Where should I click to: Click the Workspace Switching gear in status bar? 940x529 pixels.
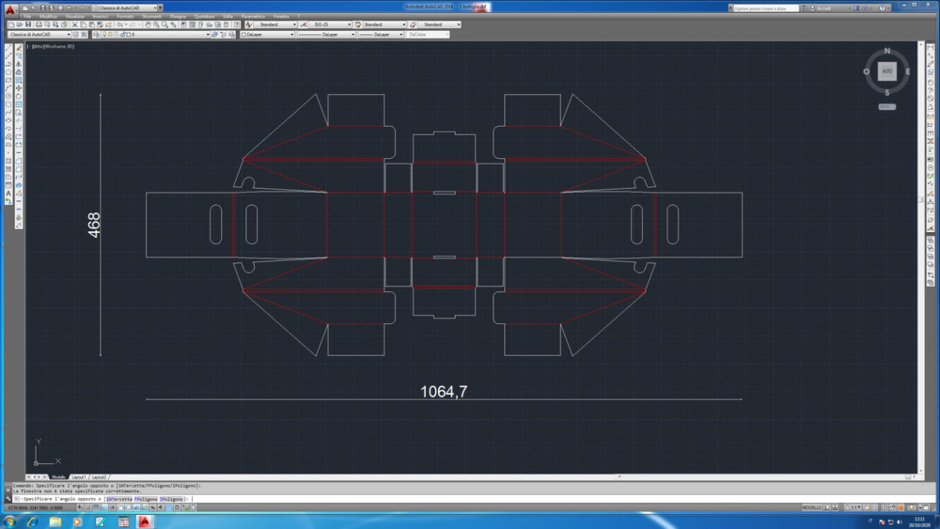(885, 507)
